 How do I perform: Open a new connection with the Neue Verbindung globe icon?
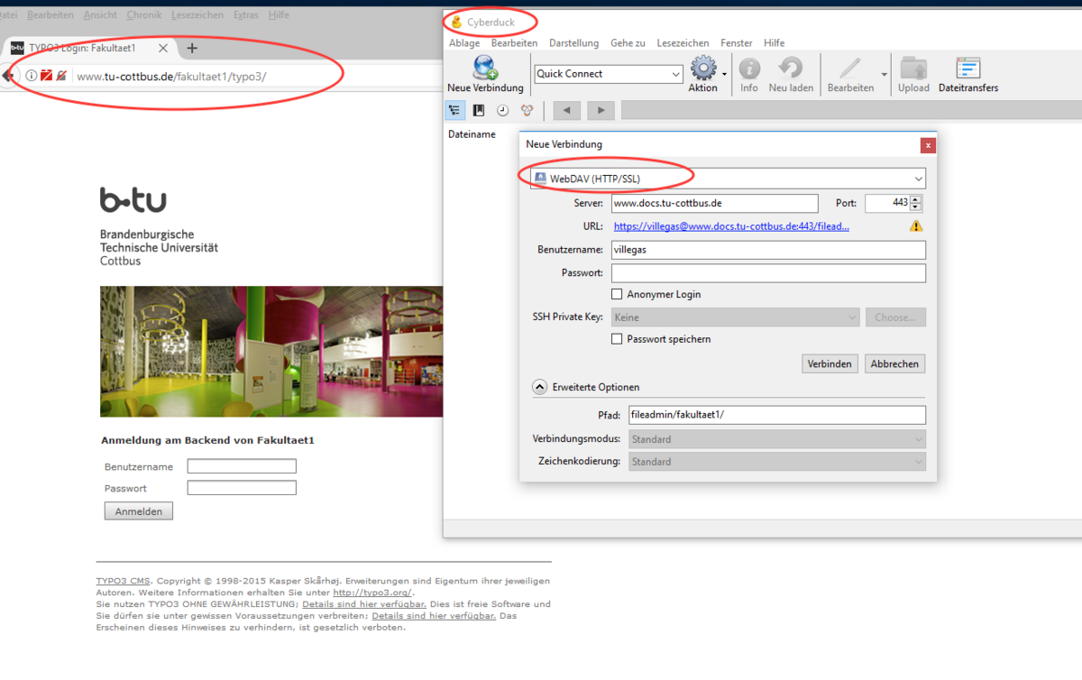tap(485, 68)
